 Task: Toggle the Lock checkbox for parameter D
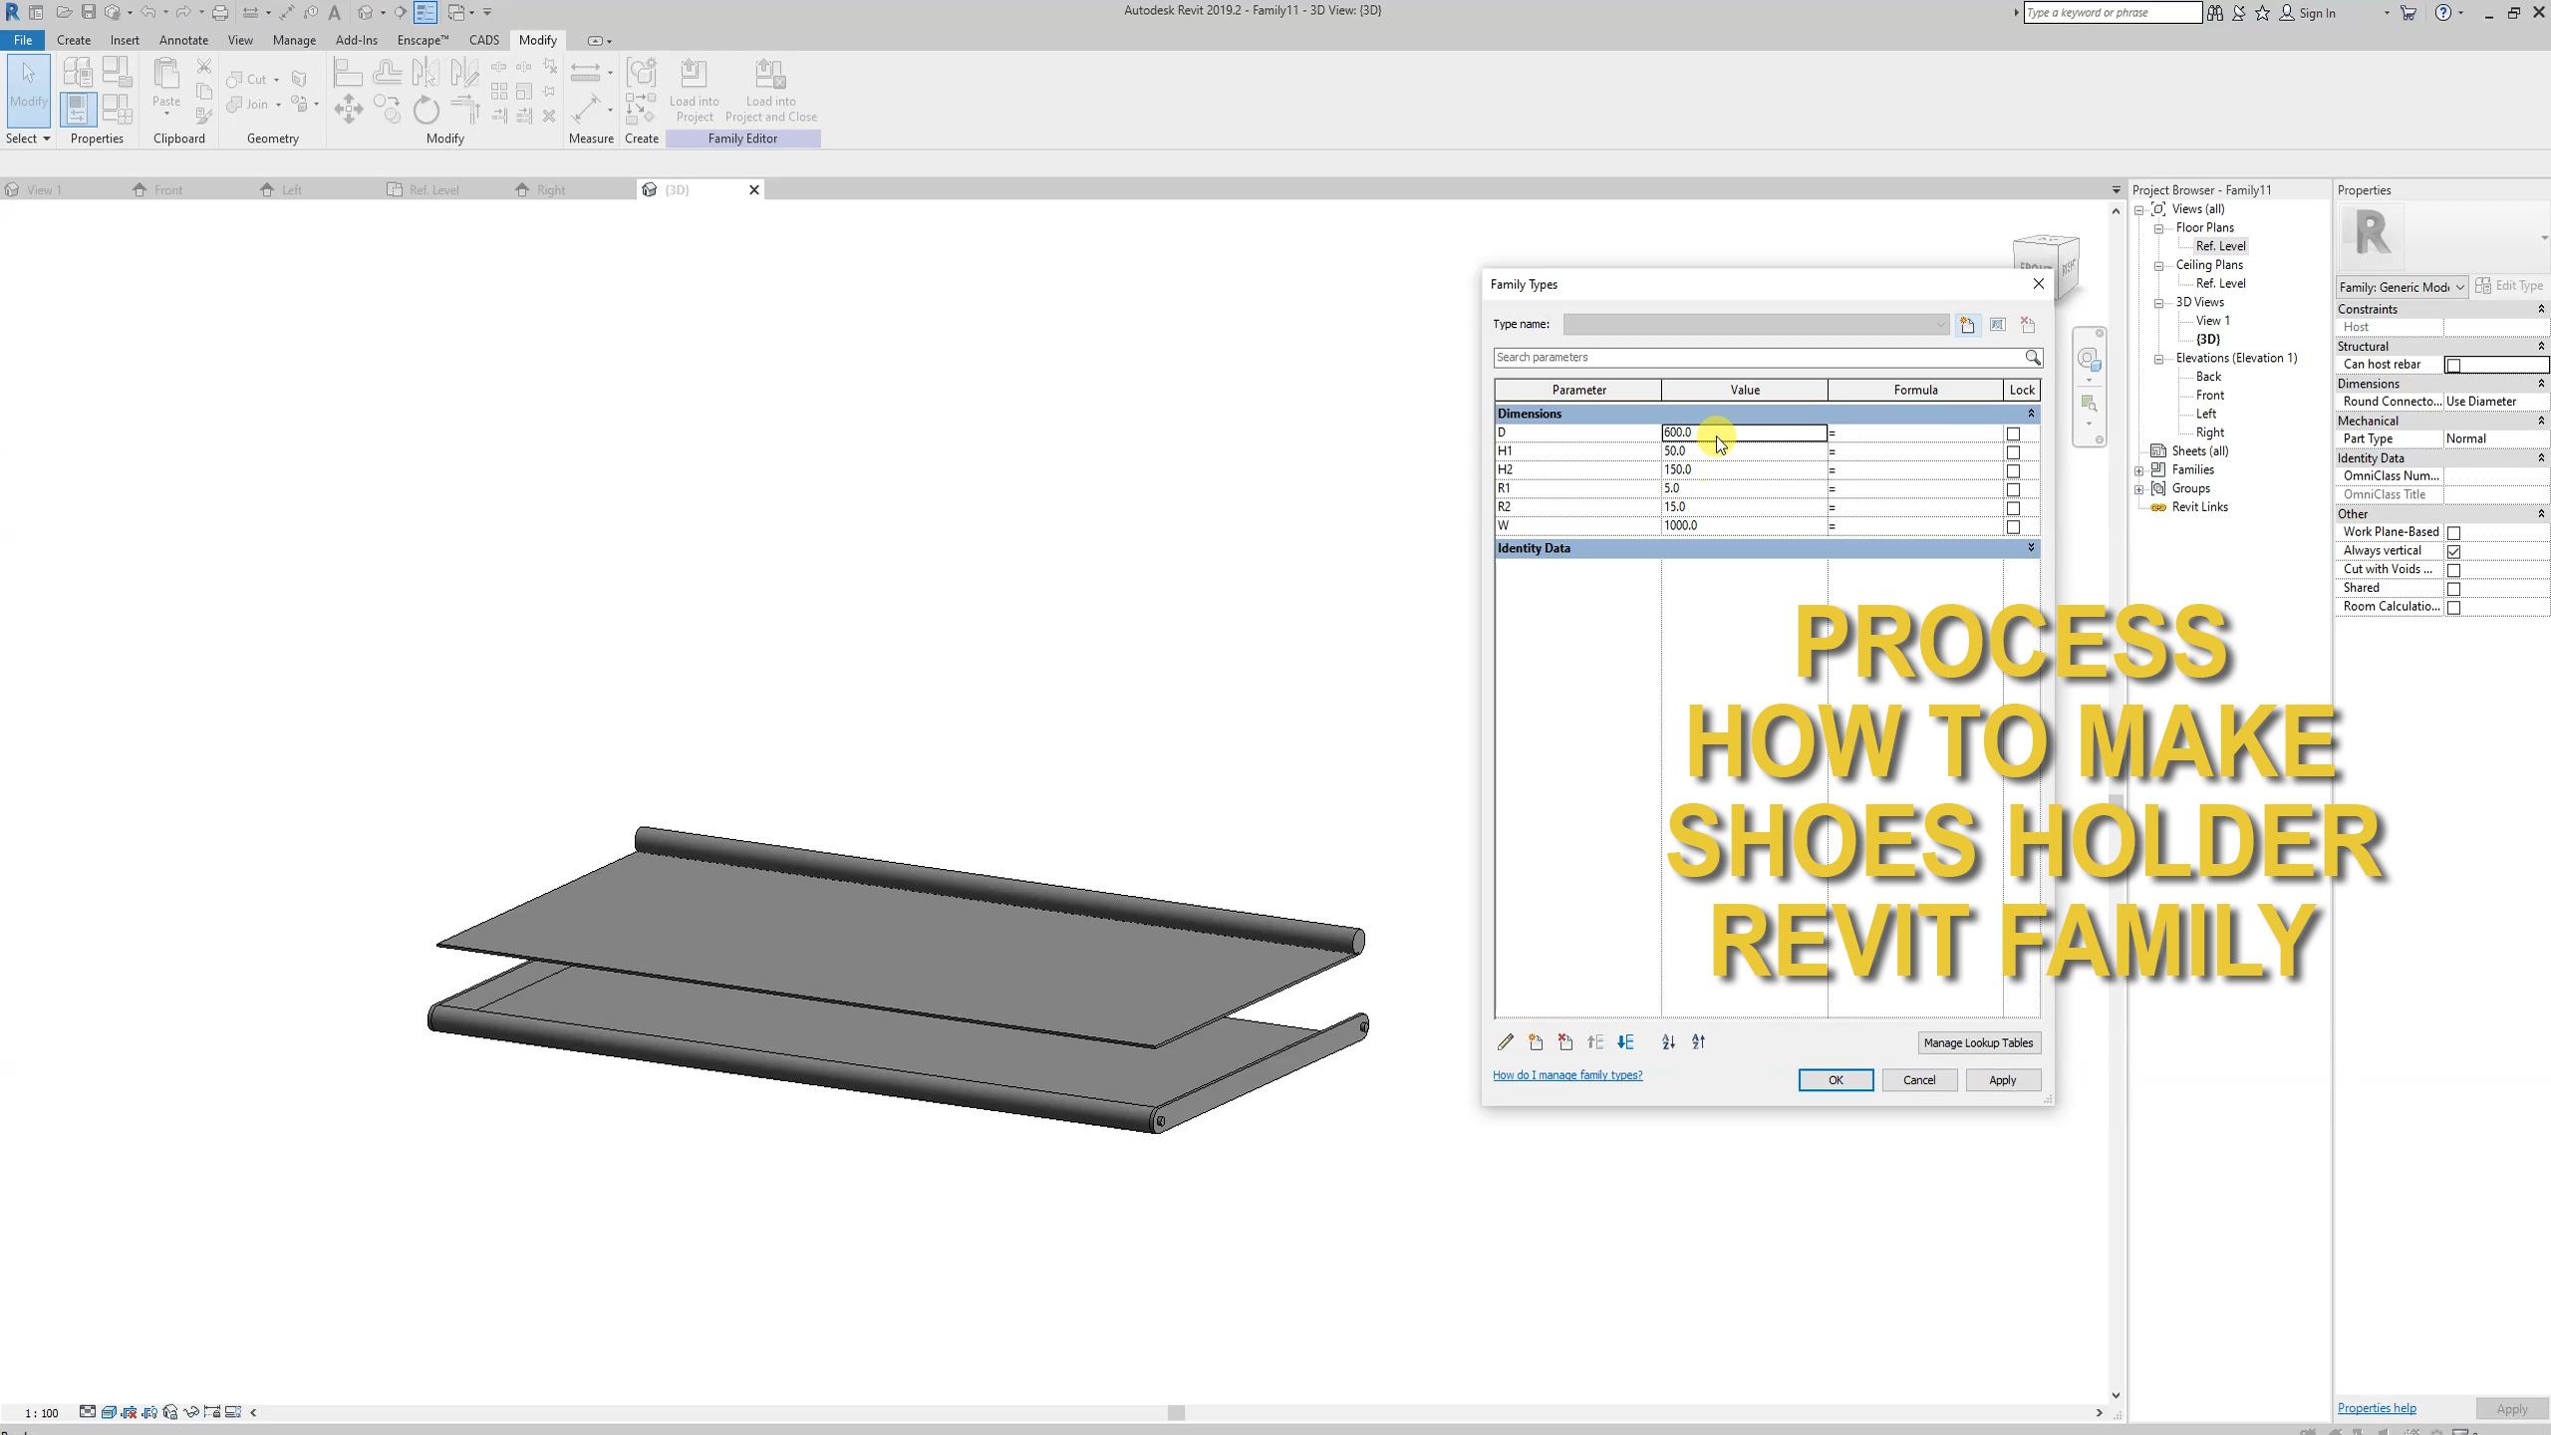(2014, 432)
